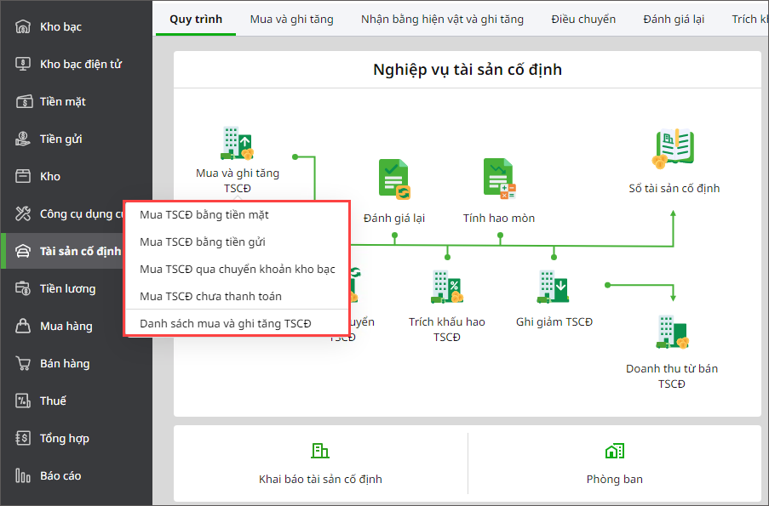Switch to the Mua và ghi tăng tab
The height and width of the screenshot is (506, 769).
[292, 19]
